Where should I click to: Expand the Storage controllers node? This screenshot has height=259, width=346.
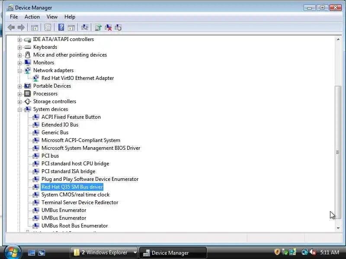19,102
